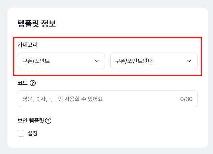Click empty space right of 설정 checkbox row

(x=118, y=133)
